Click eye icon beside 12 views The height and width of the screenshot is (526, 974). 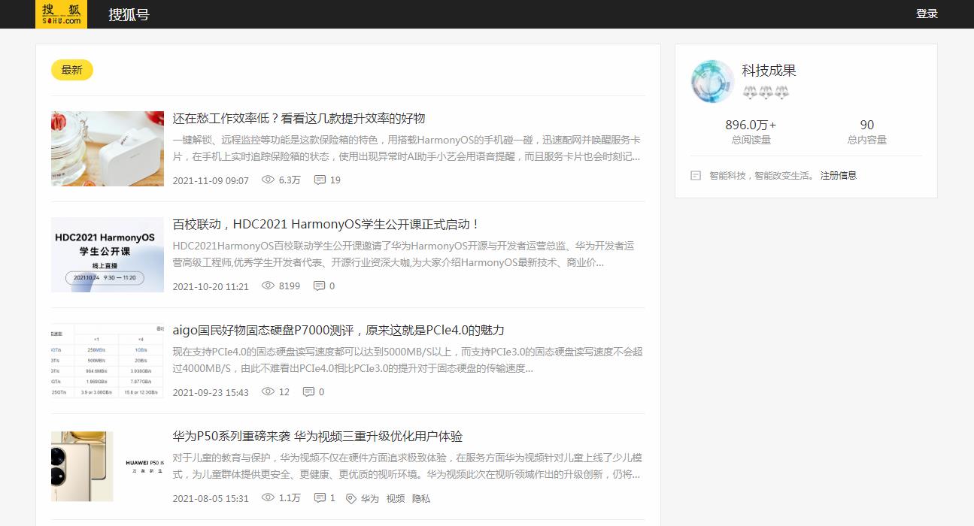coord(268,391)
